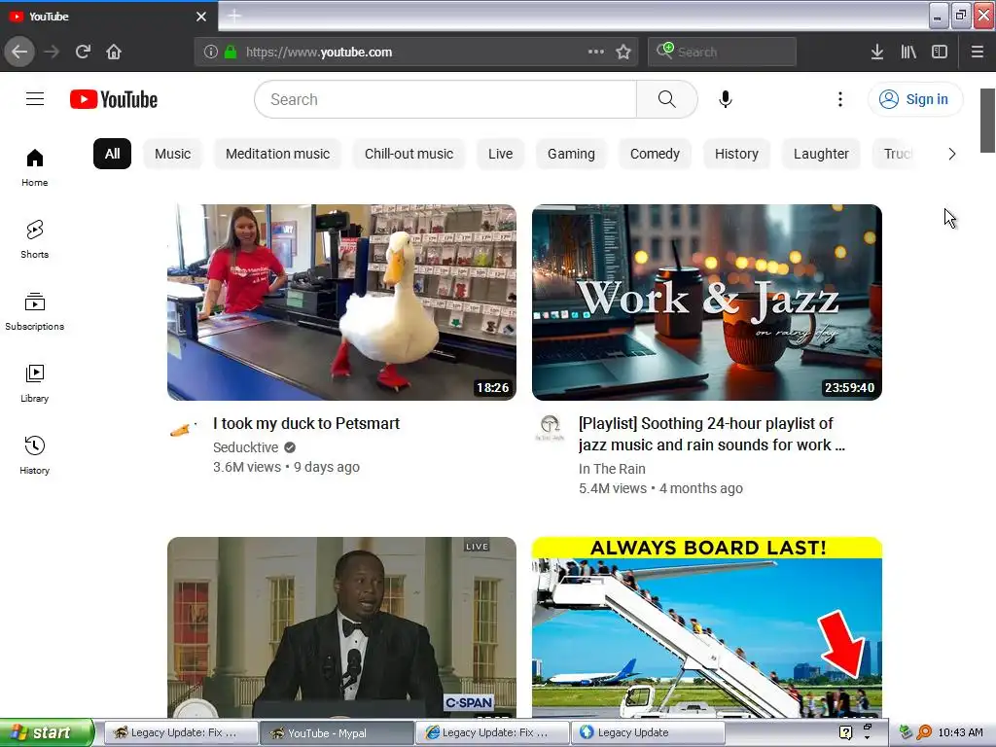Show site information icon in address bar

(x=210, y=52)
